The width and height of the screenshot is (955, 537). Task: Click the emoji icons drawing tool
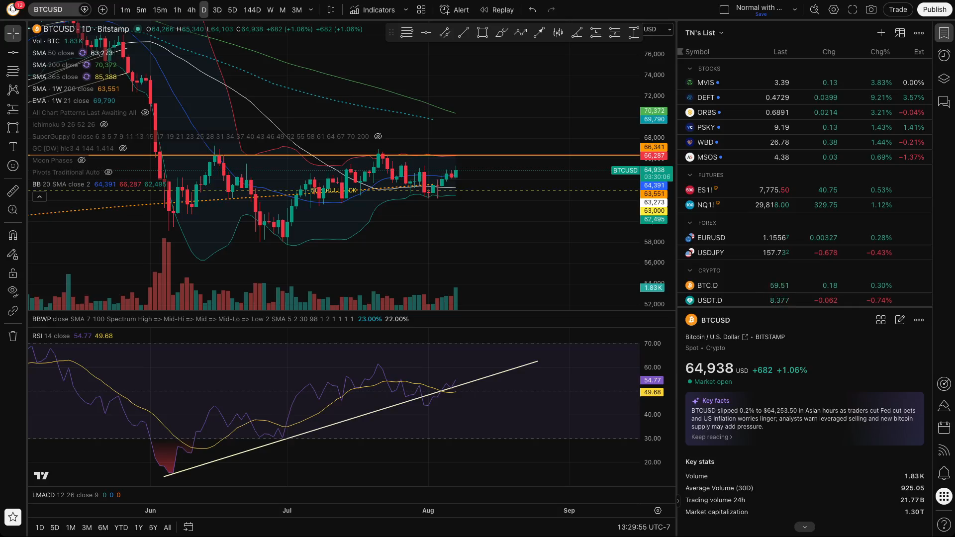click(x=13, y=166)
